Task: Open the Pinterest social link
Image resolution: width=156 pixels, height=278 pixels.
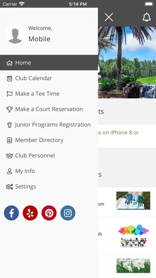Action: pyautogui.click(x=49, y=213)
